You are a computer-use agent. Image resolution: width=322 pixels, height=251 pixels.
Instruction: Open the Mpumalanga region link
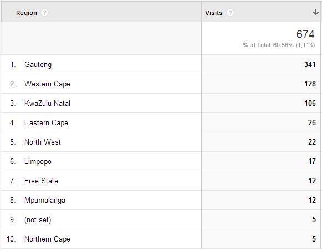click(x=45, y=201)
